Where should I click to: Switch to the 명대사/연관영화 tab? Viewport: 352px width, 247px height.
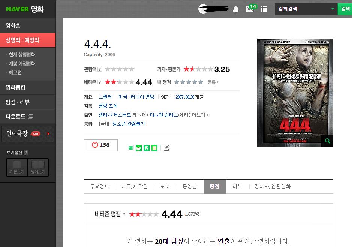pos(272,186)
